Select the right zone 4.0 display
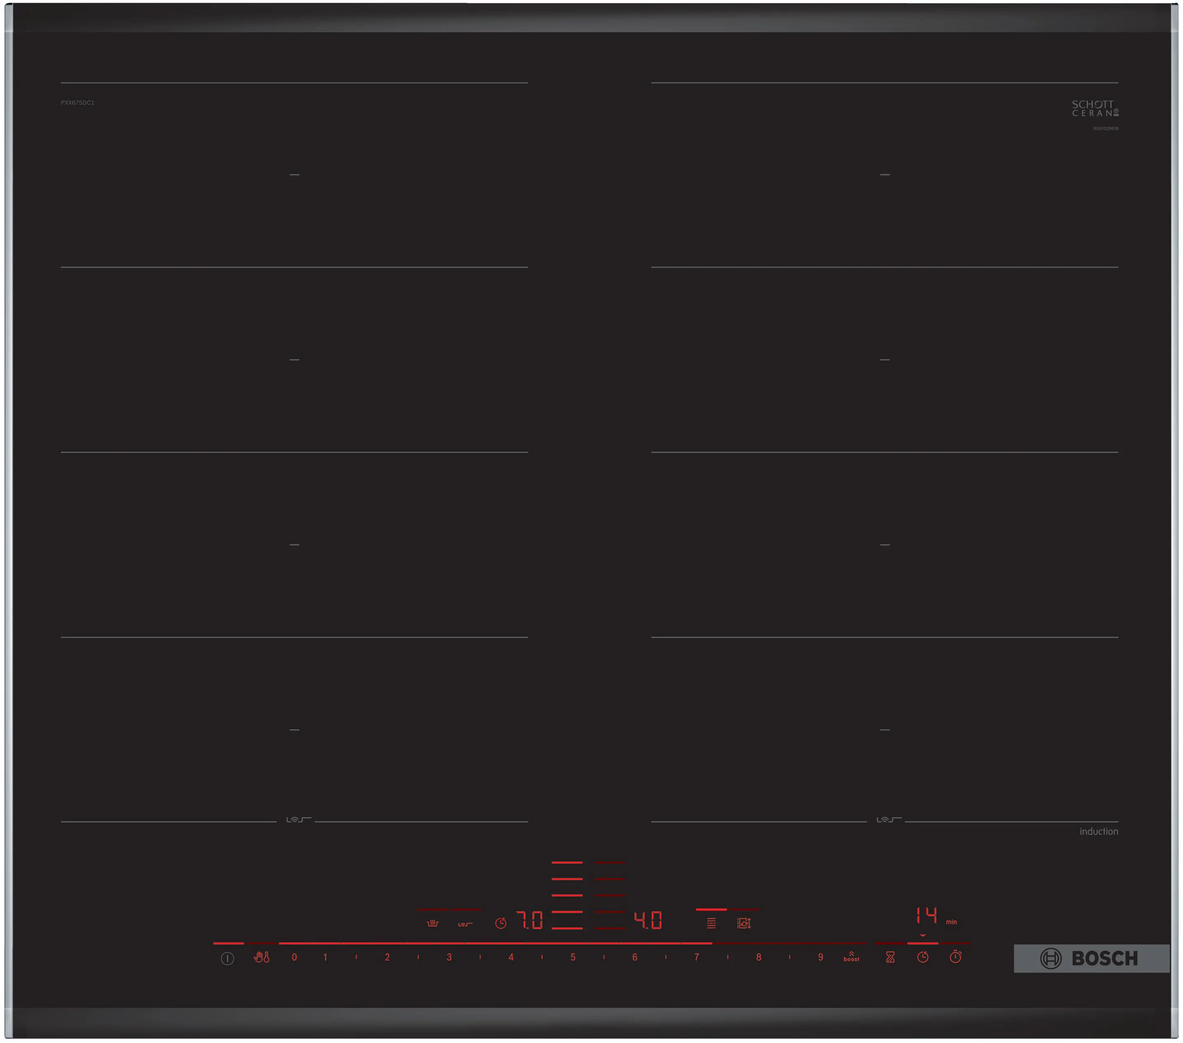 click(x=648, y=920)
